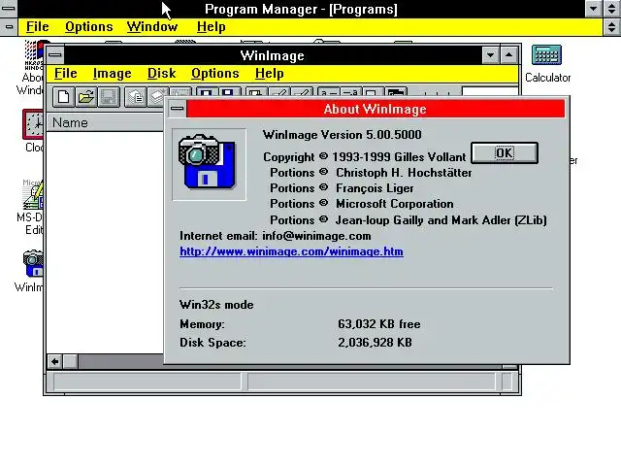621x466 pixels.
Task: Click the 'Win32s mode' text
Action: coord(216,305)
